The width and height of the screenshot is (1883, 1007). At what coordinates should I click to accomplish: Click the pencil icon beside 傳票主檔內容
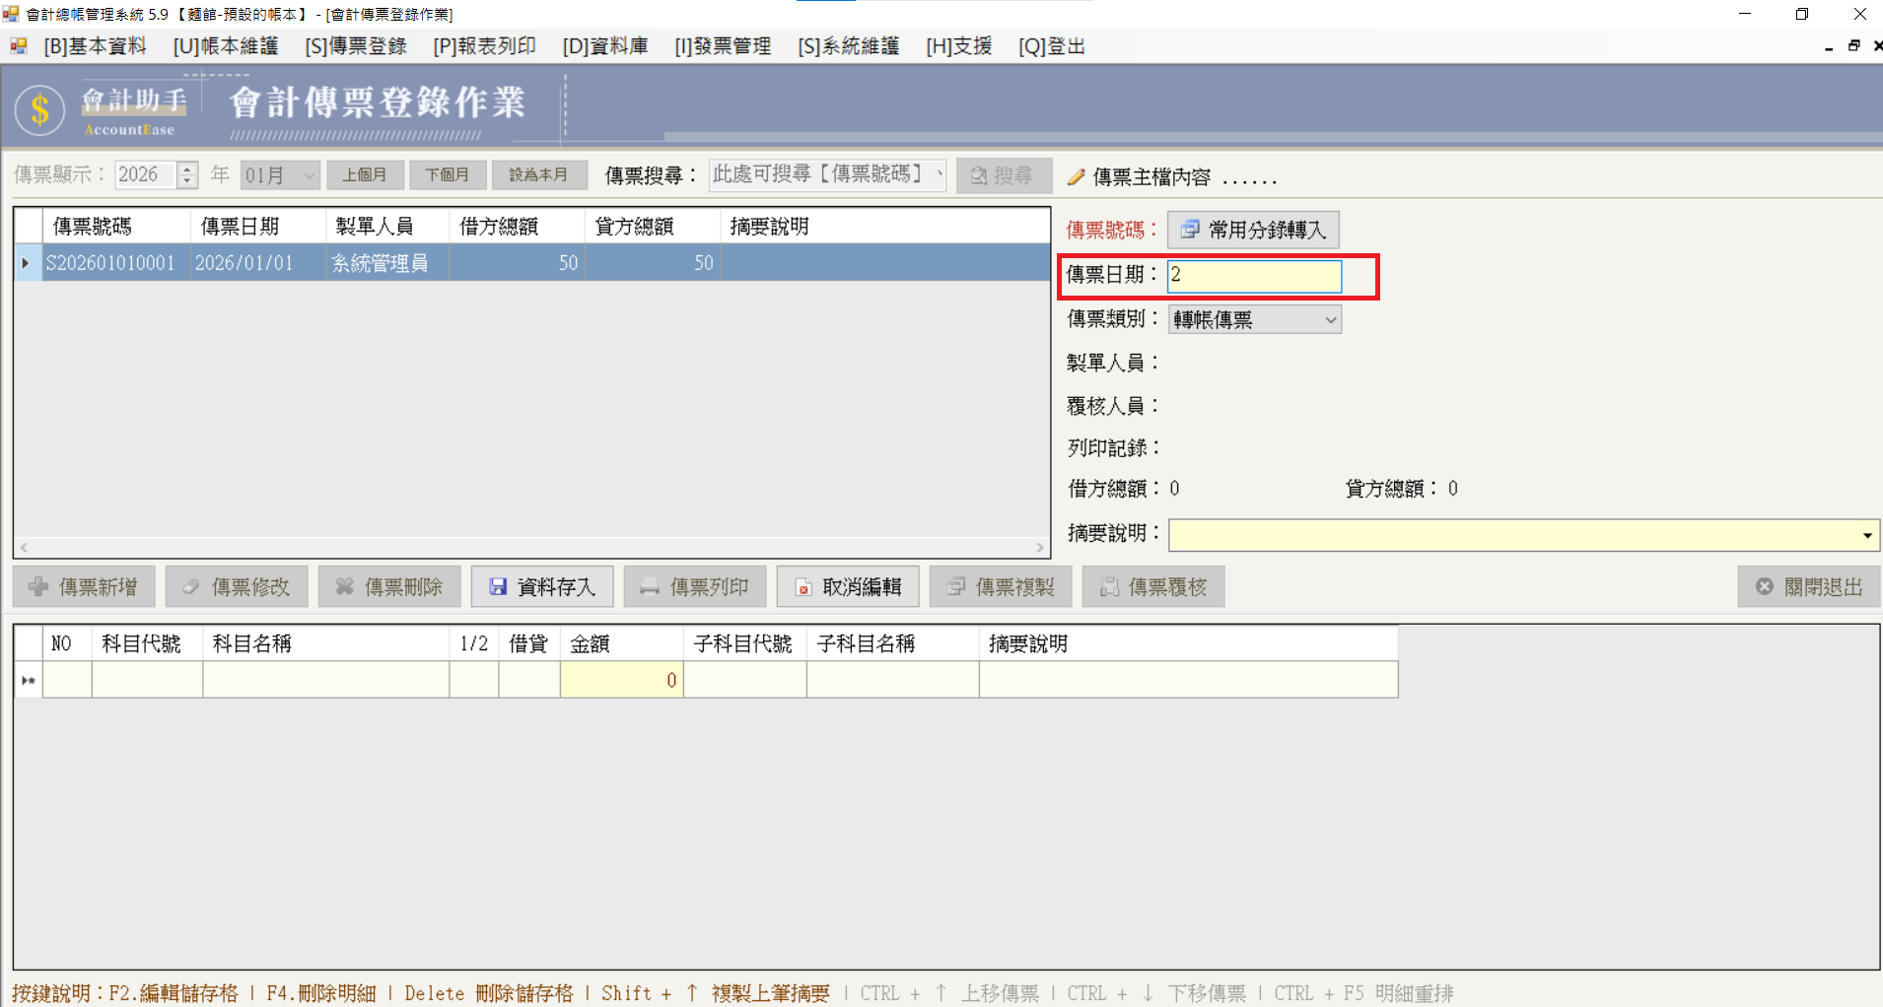coord(1077,176)
